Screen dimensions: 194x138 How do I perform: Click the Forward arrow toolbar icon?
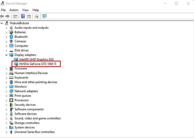(8, 16)
